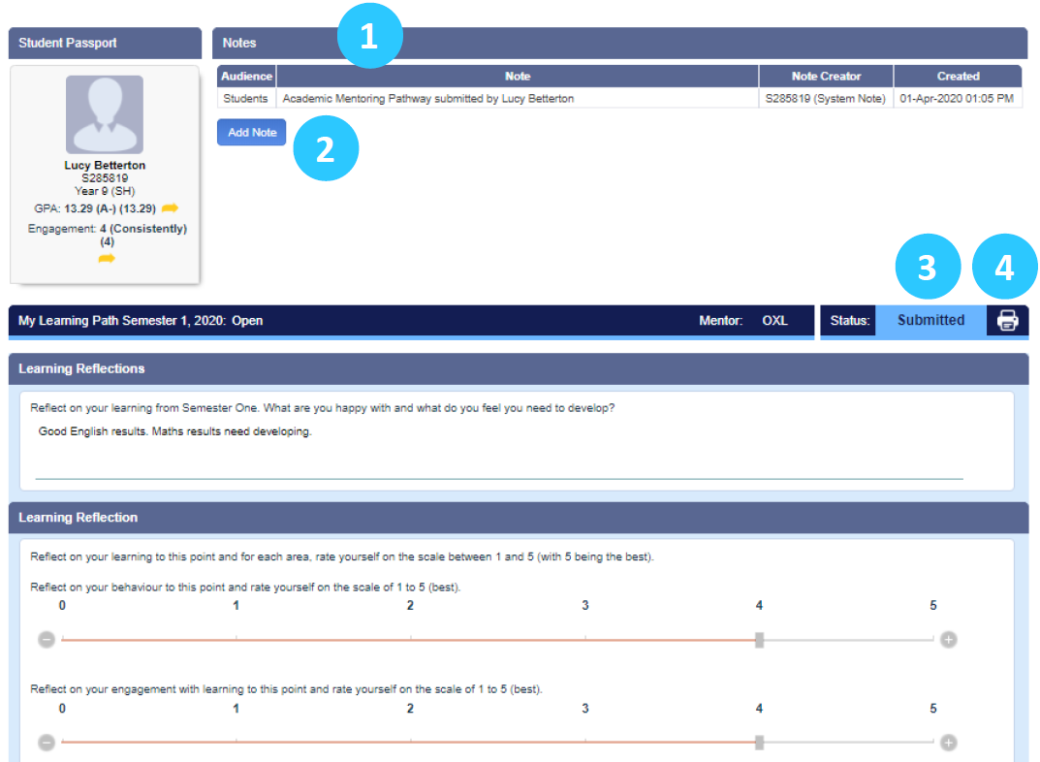The width and height of the screenshot is (1040, 762).
Task: Click the Student Passport panel header
Action: 105,43
